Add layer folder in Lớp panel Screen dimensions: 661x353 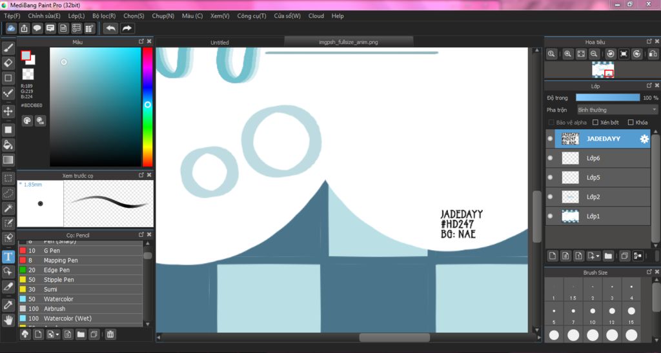coord(608,256)
